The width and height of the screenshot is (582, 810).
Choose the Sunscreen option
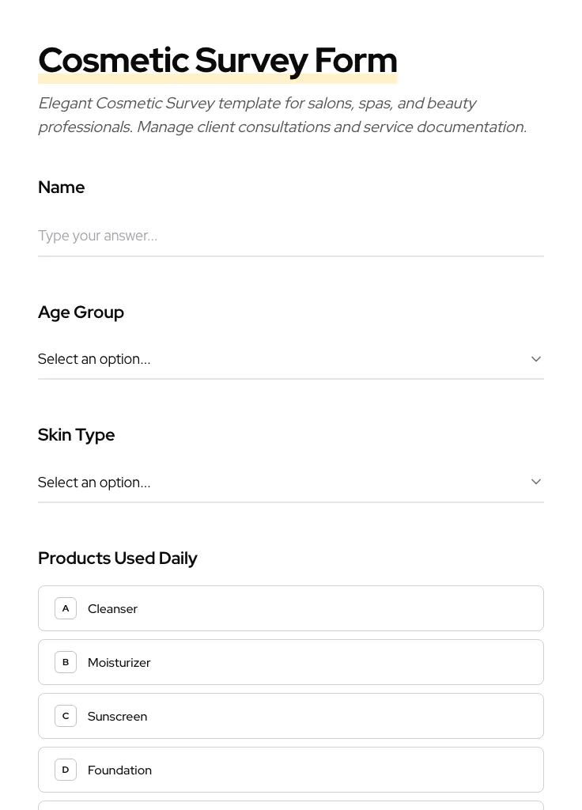290,716
